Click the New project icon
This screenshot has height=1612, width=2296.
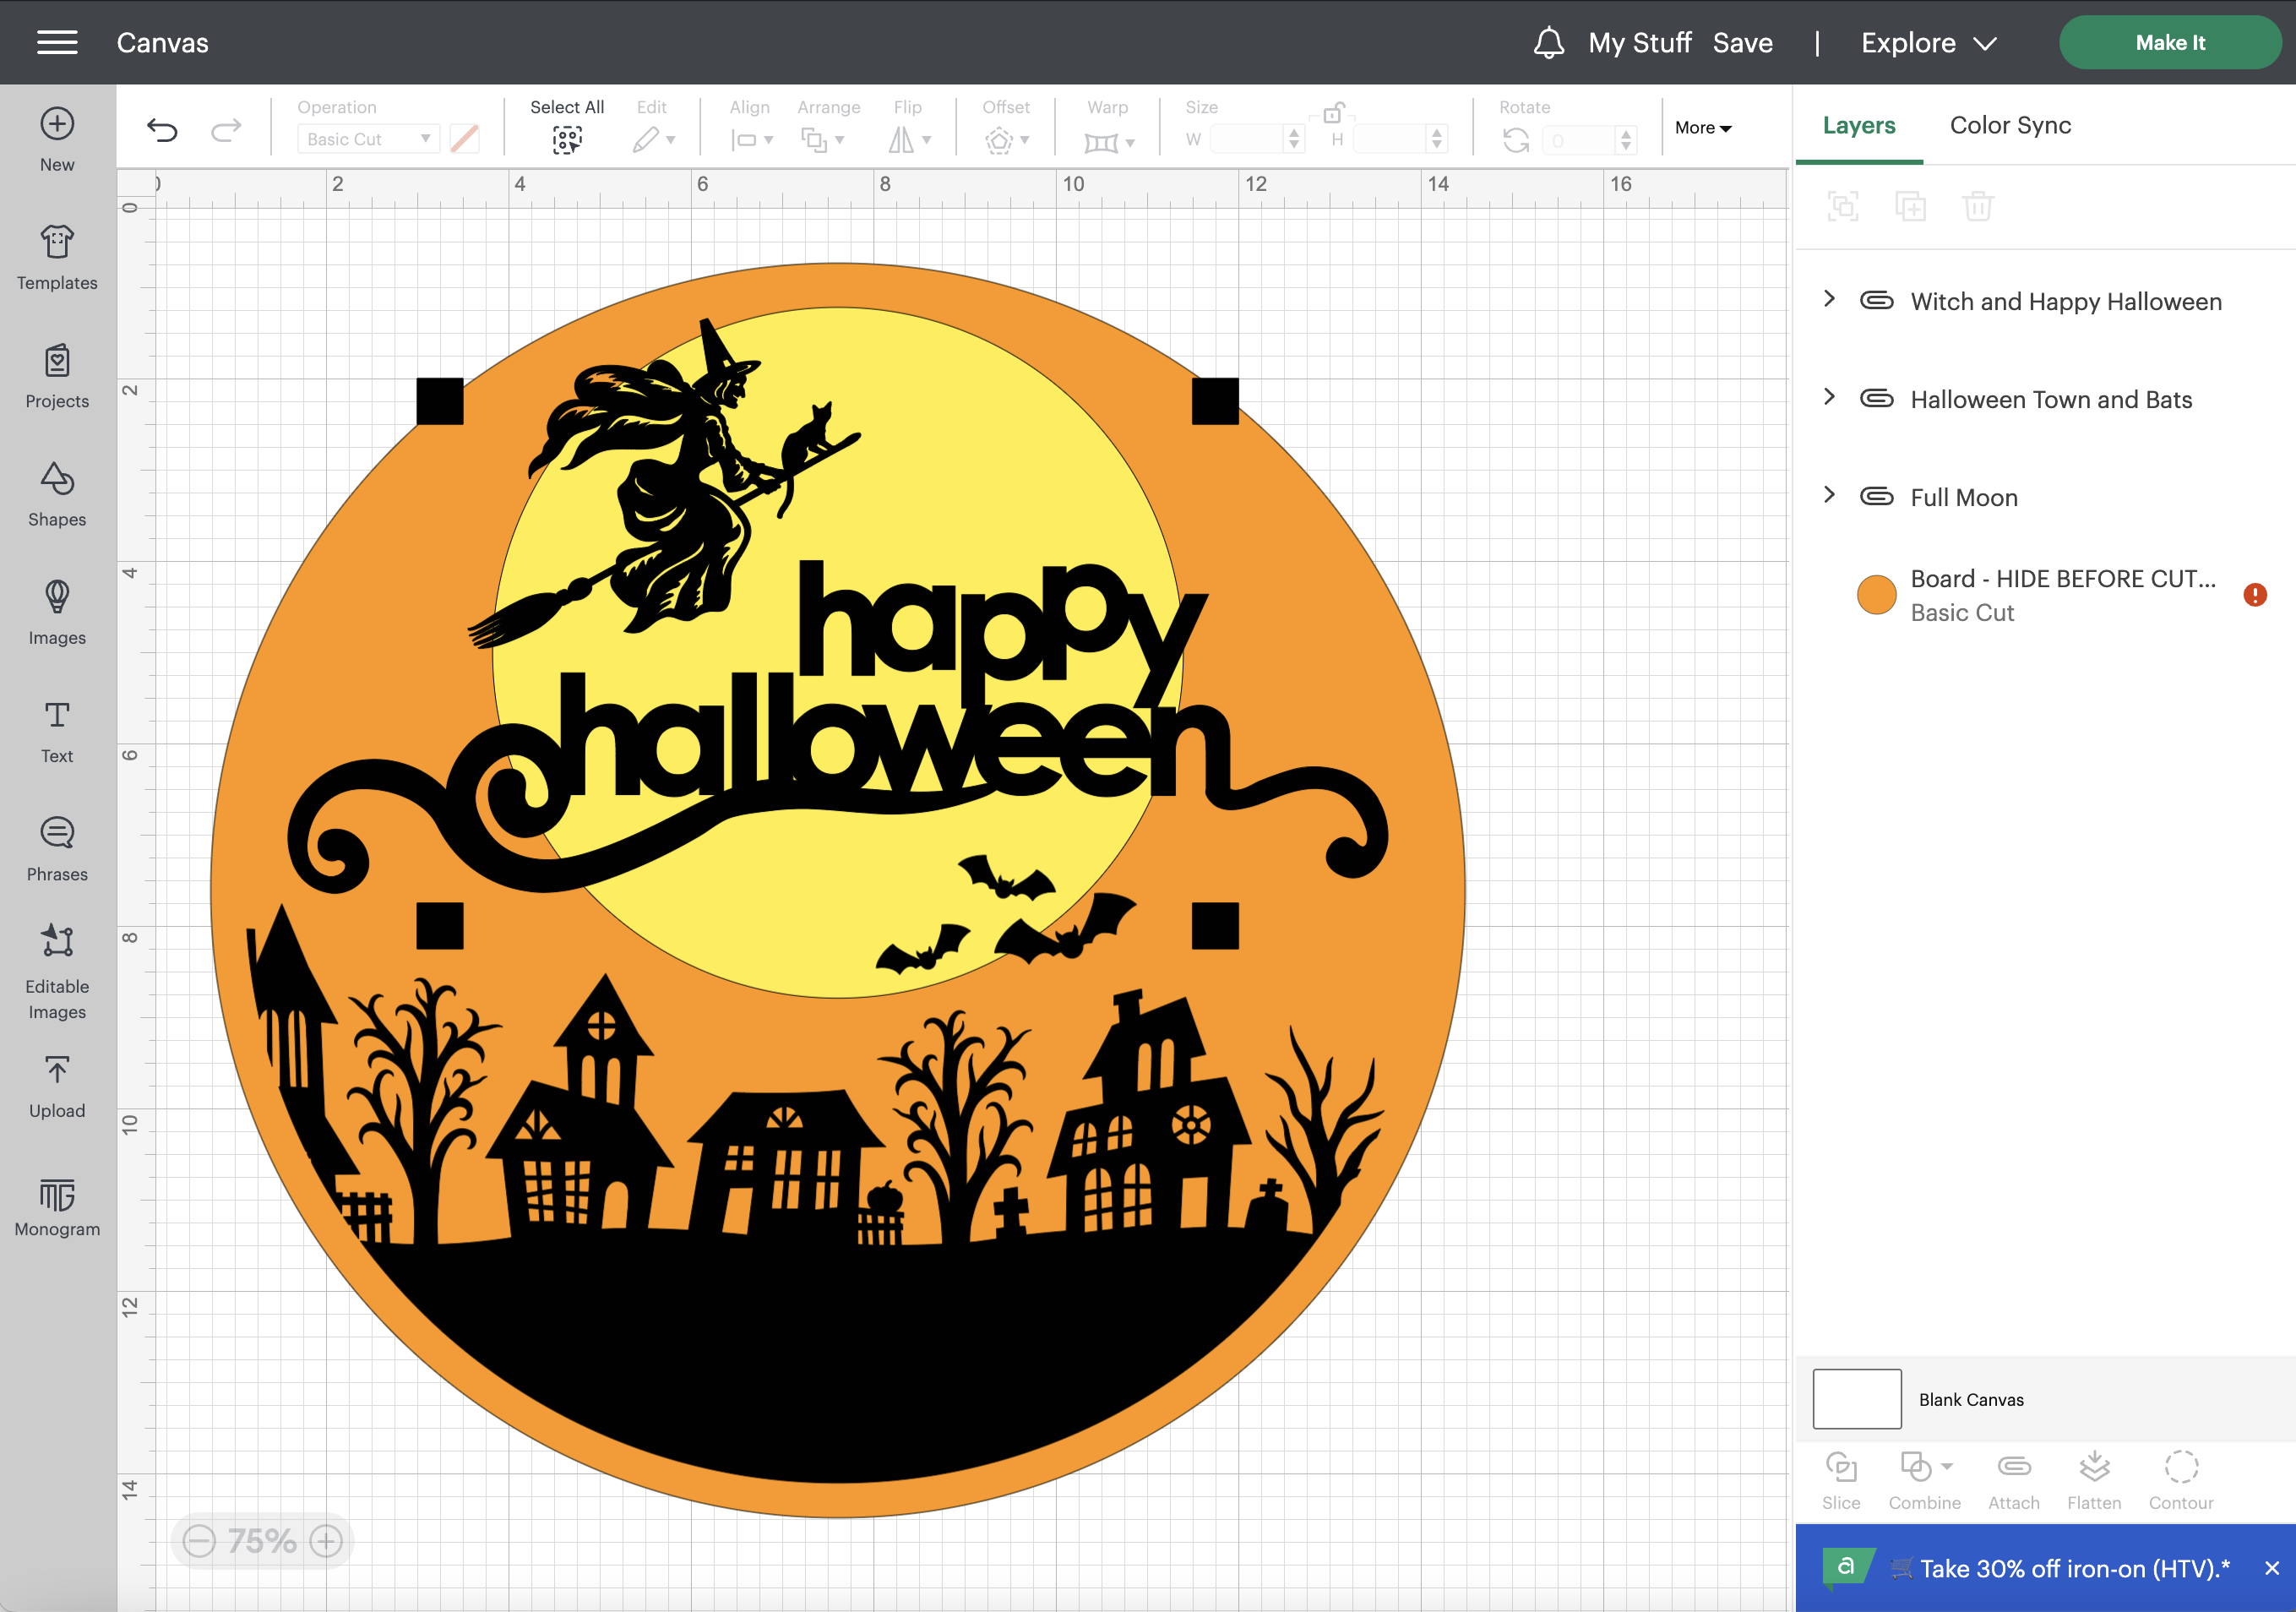[57, 124]
